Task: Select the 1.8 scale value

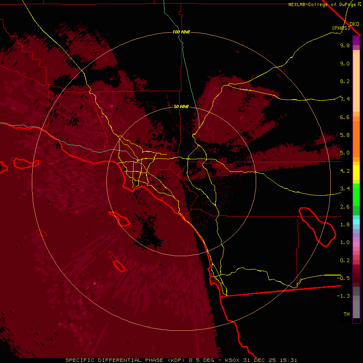Action: [345, 225]
